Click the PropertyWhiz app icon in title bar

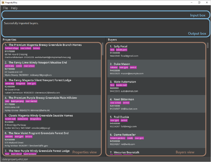click(3, 2)
